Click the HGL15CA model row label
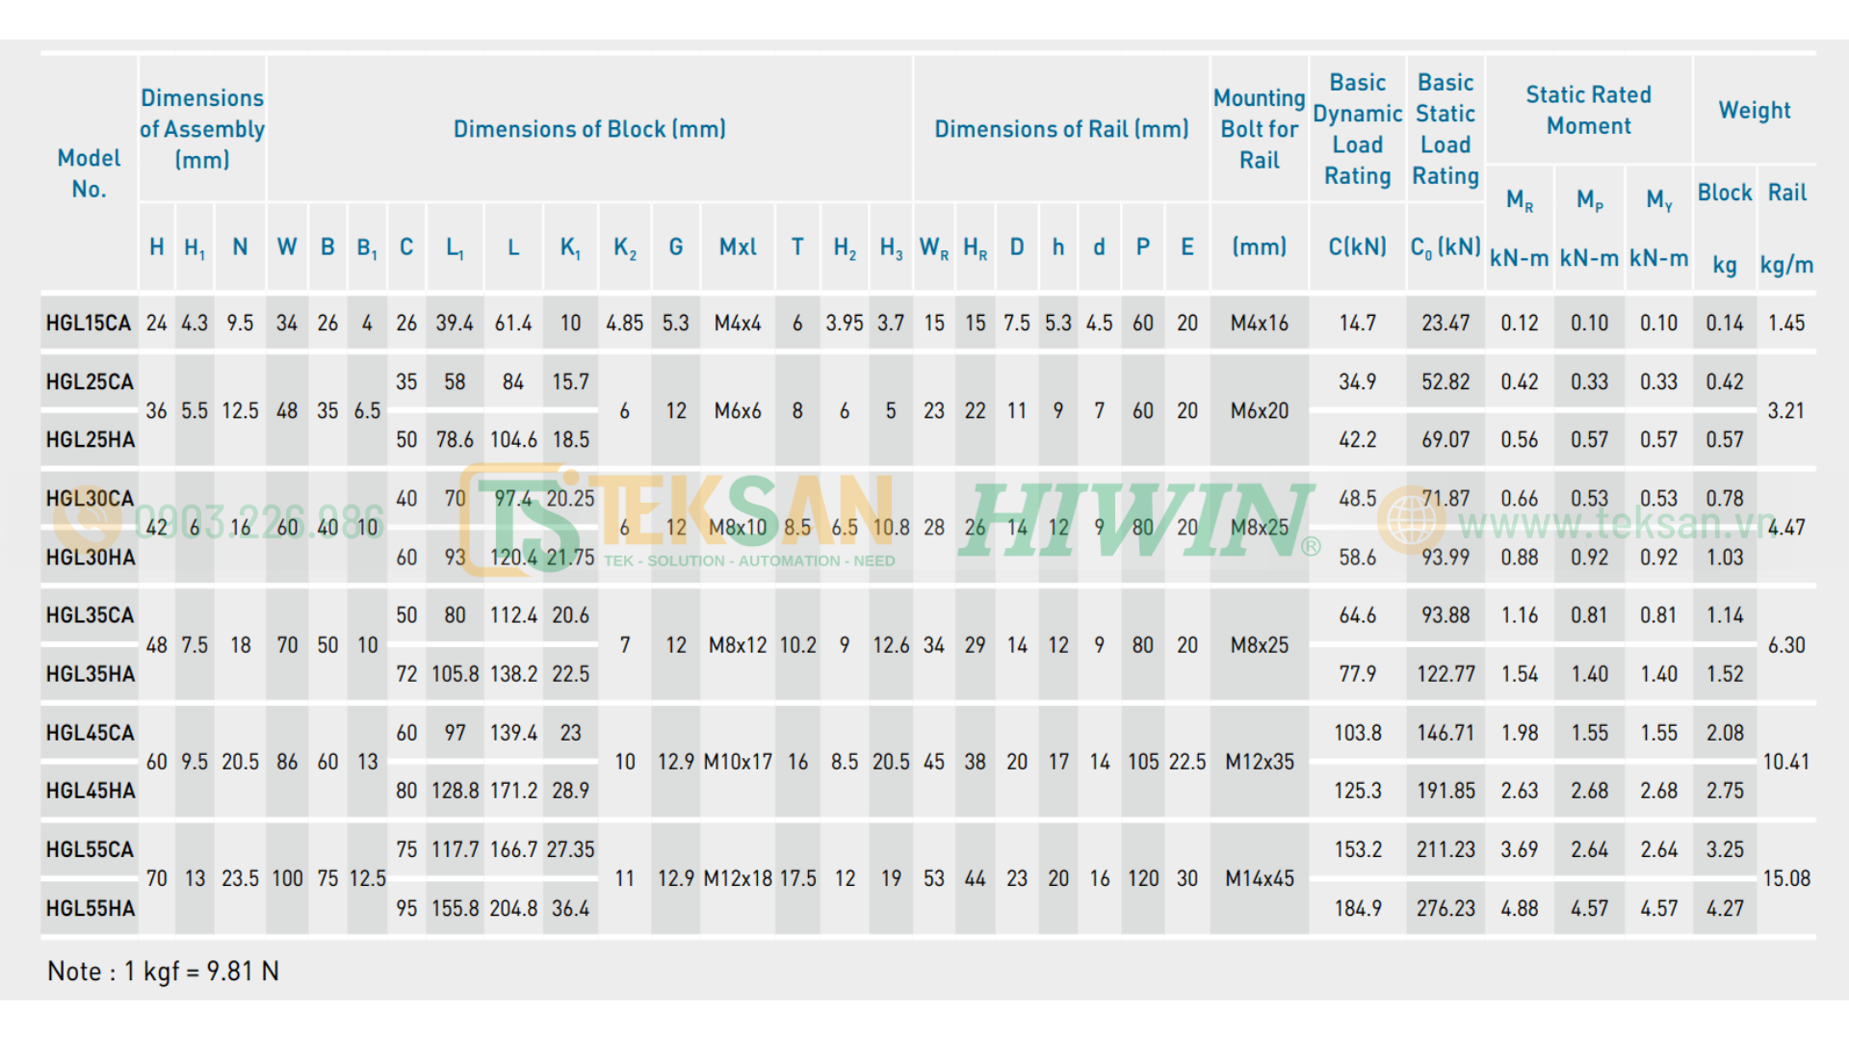The height and width of the screenshot is (1040, 1849). tap(89, 324)
